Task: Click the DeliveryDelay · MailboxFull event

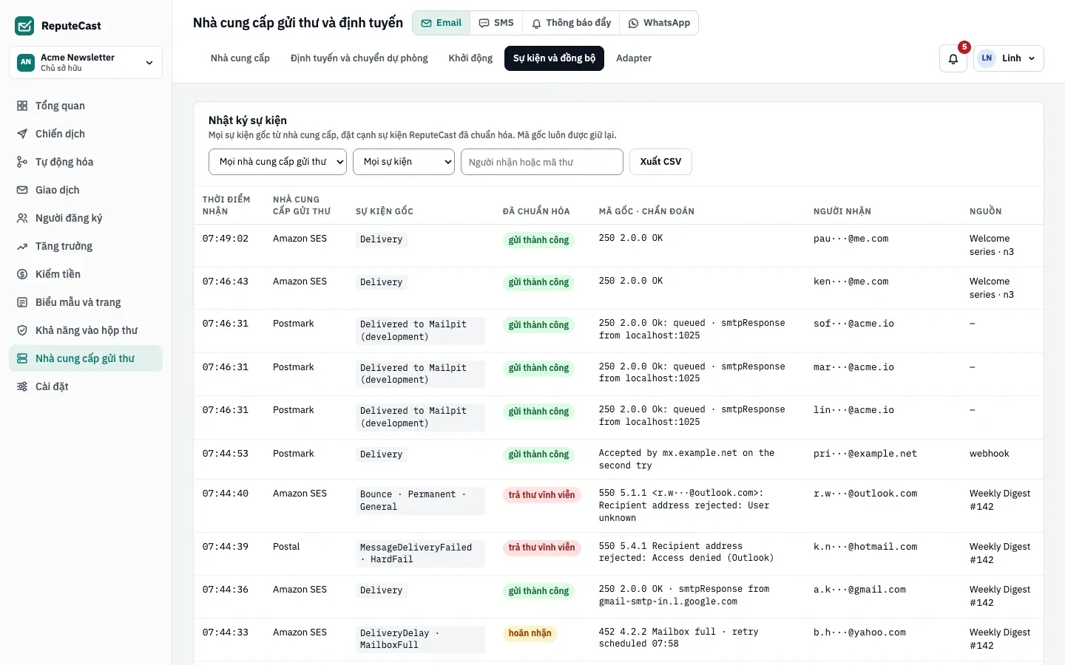Action: [419, 639]
